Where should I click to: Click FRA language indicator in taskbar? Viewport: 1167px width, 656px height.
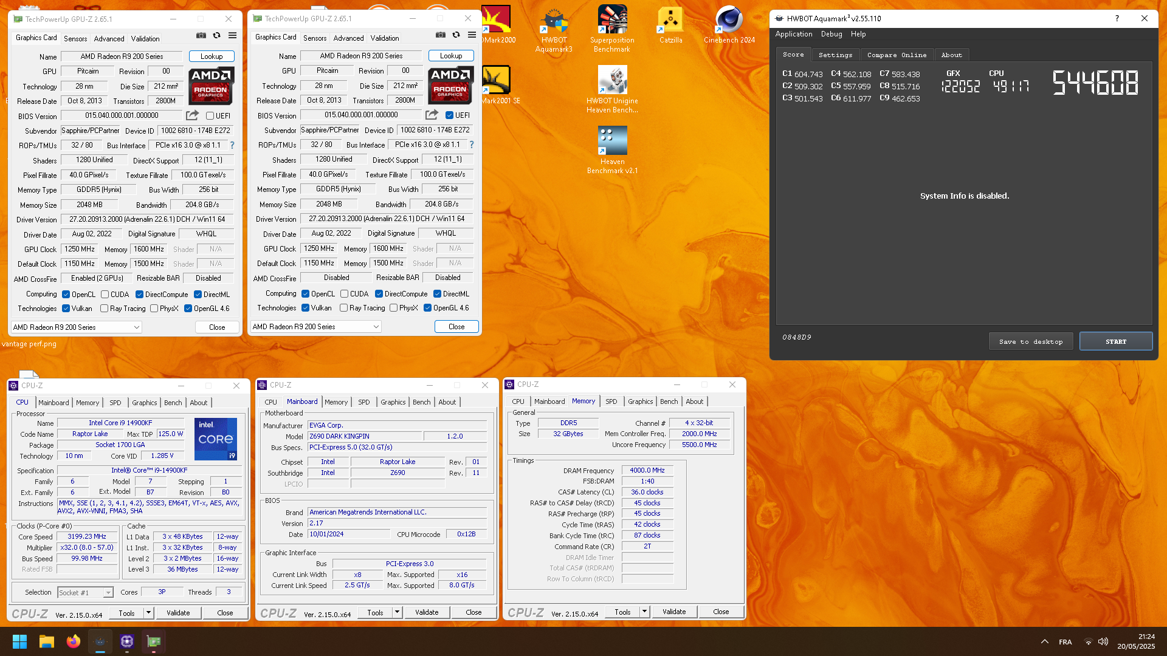point(1065,642)
